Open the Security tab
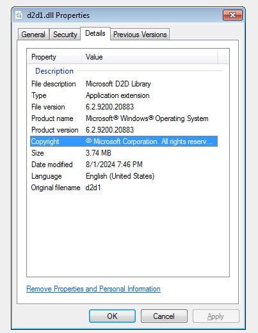 point(65,35)
